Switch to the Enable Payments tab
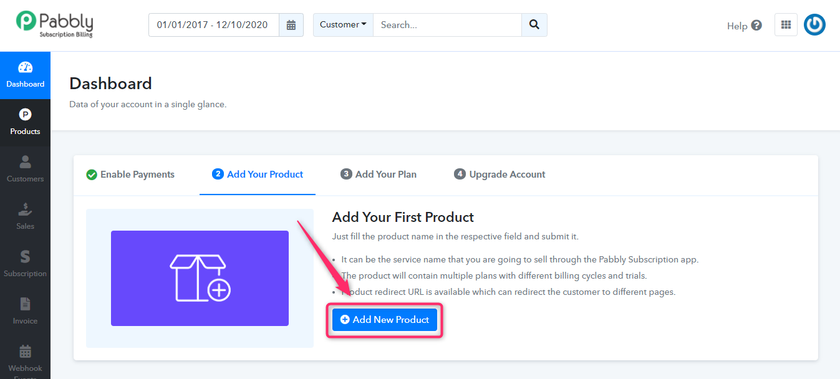This screenshot has width=840, height=379. coord(130,175)
